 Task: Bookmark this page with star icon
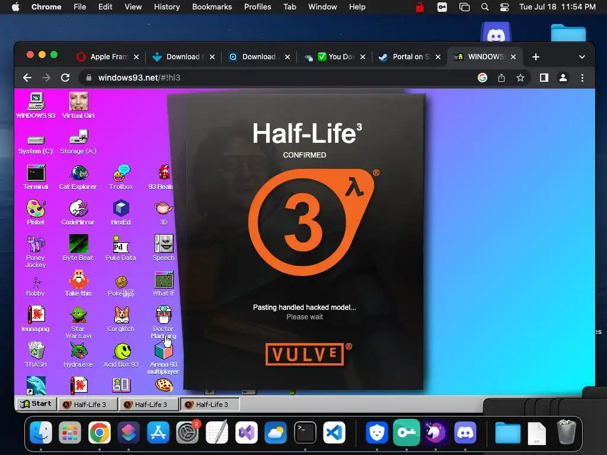click(x=520, y=78)
